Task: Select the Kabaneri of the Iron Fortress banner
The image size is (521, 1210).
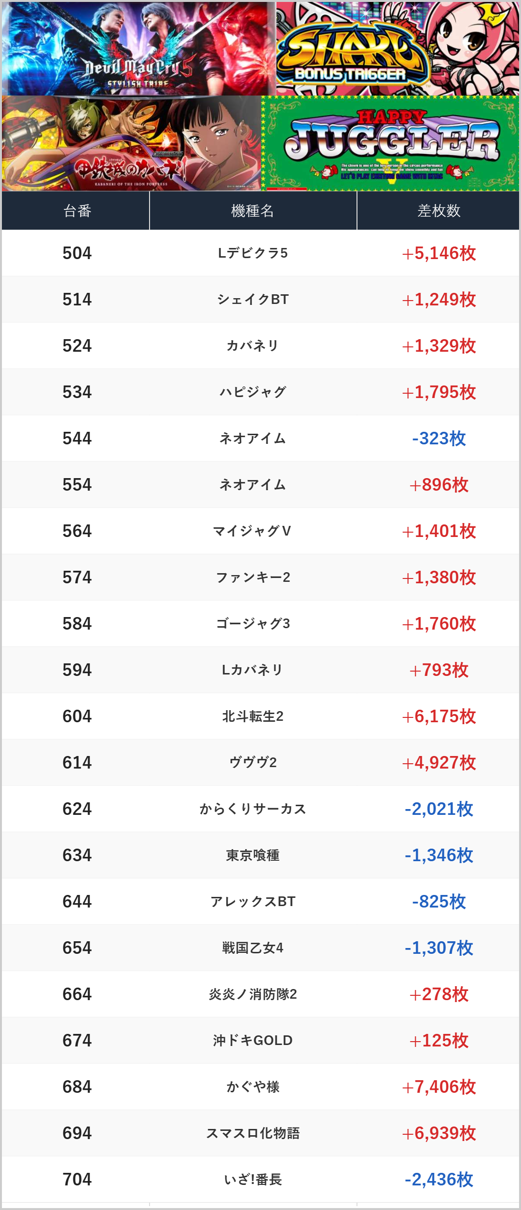Action: click(131, 143)
